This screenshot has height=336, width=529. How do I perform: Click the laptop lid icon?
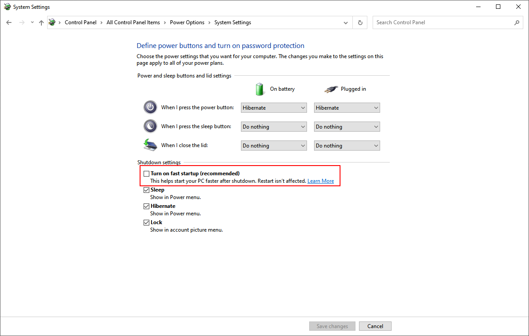150,145
